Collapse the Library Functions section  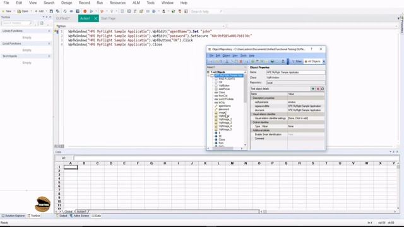[x=49, y=31]
